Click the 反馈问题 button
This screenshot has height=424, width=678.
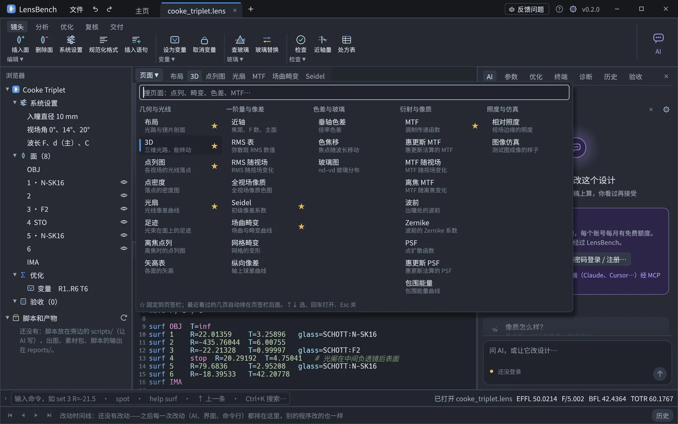tap(527, 9)
